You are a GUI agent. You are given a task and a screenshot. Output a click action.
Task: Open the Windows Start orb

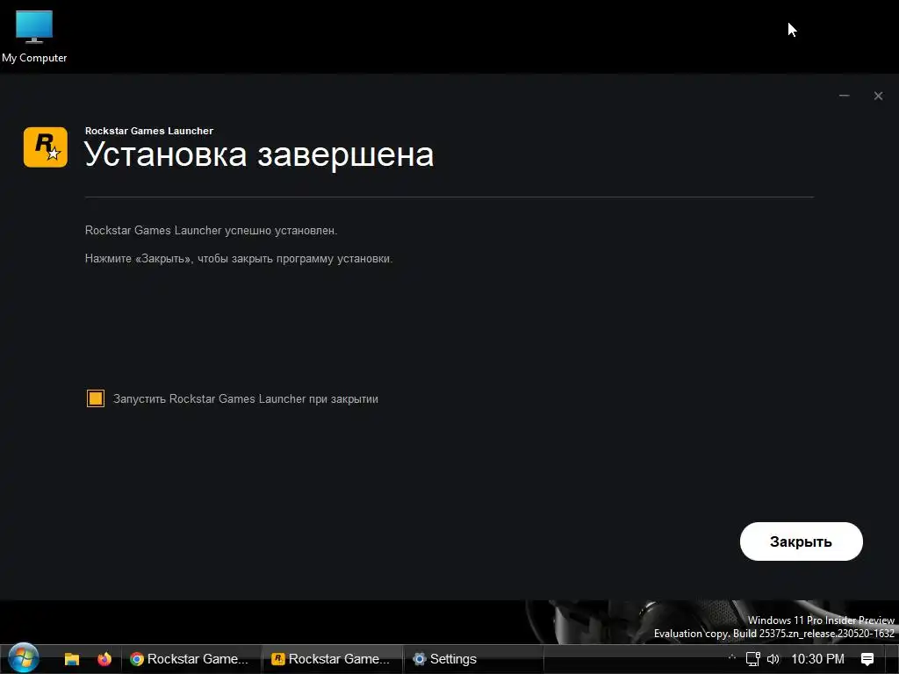coord(24,658)
